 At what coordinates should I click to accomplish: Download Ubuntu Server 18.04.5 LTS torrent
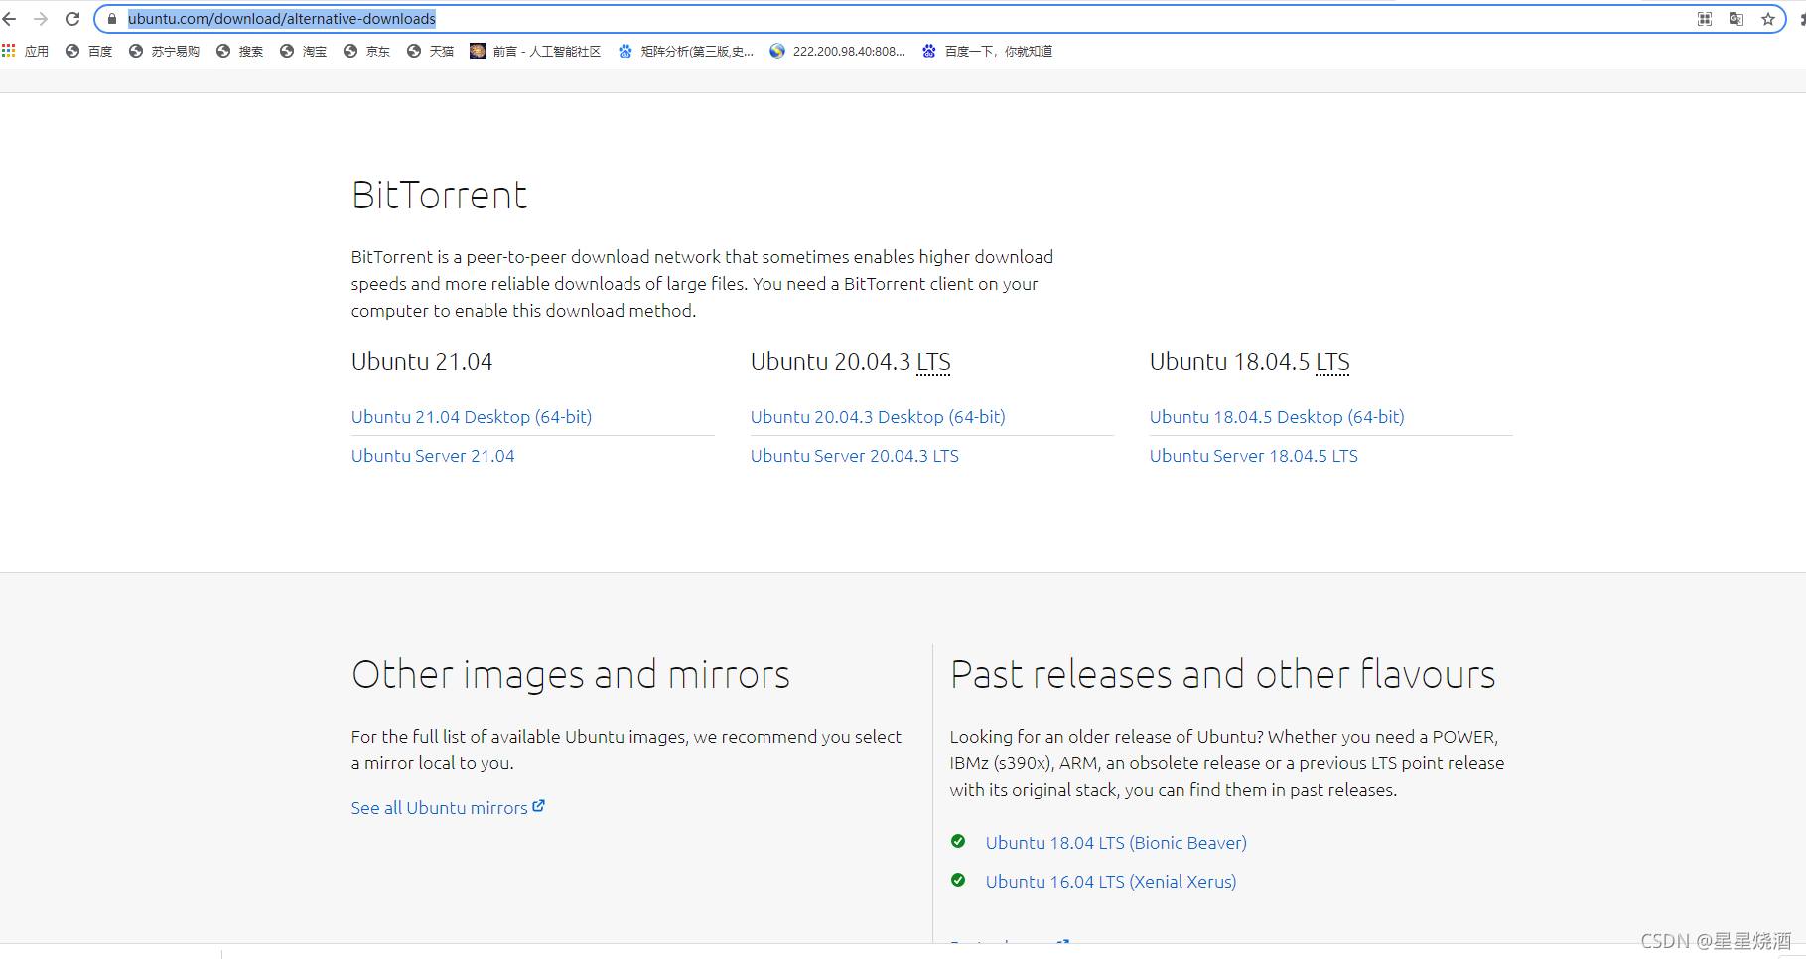[1254, 456]
